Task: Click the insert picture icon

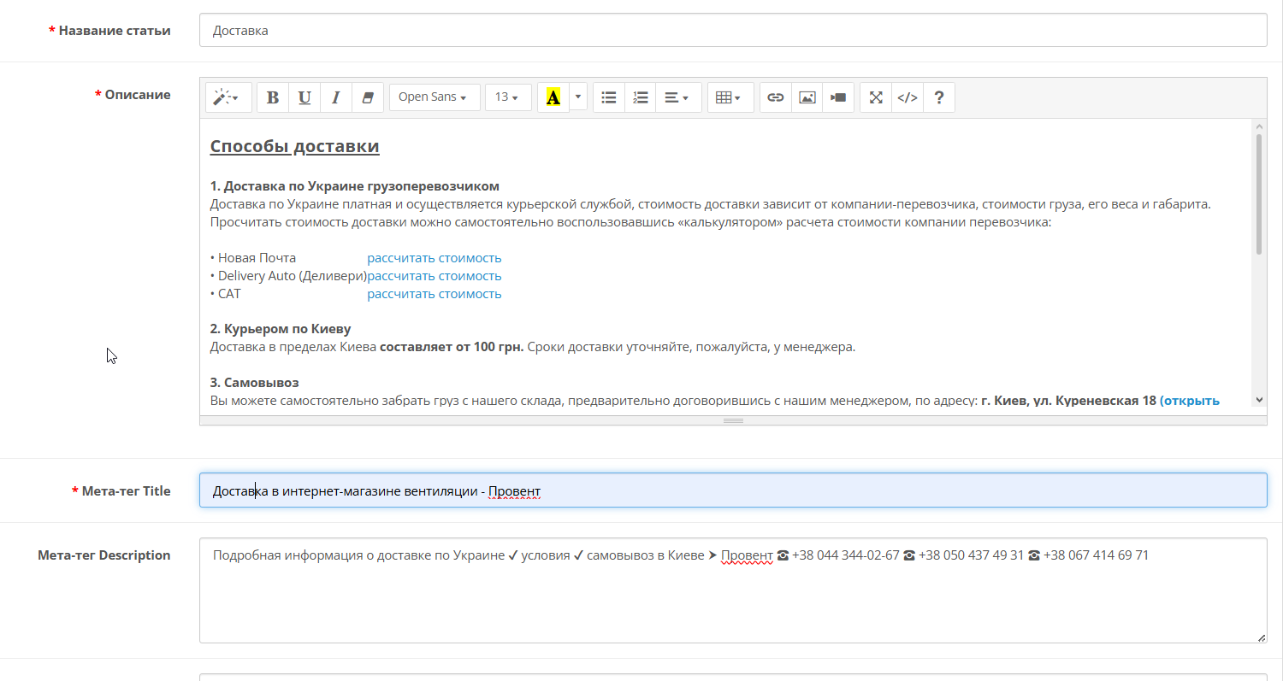Action: (807, 97)
